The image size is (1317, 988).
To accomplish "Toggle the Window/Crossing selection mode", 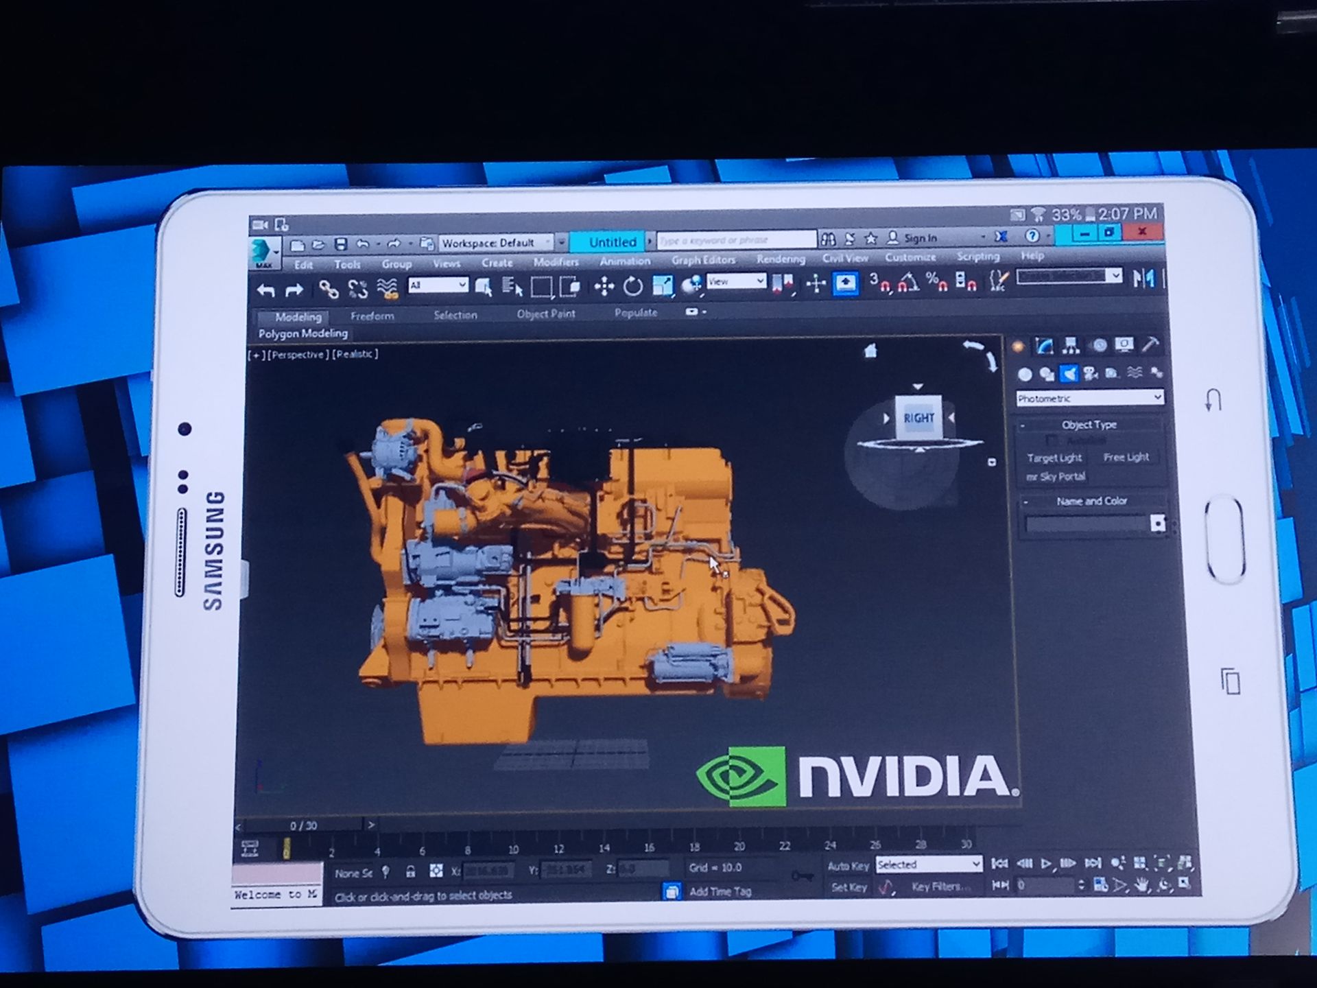I will click(570, 285).
